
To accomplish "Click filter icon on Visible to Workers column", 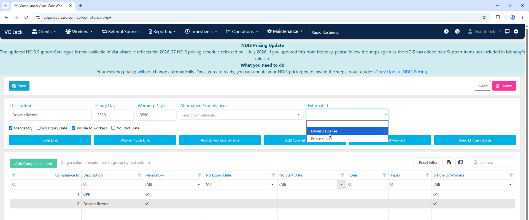I will [x=511, y=175].
